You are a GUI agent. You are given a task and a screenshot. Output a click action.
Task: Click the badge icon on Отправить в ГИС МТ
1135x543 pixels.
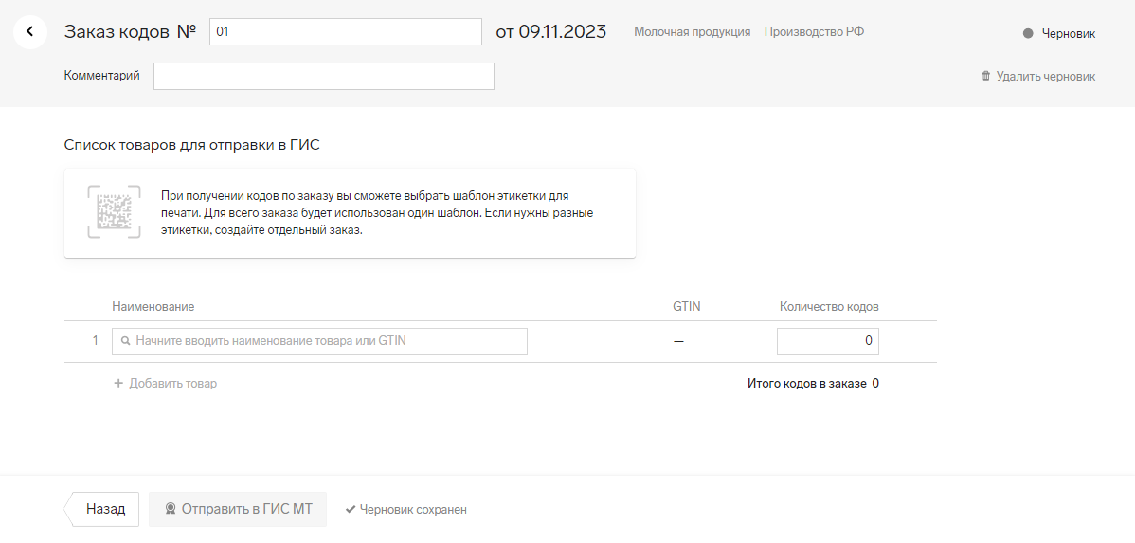coord(171,509)
